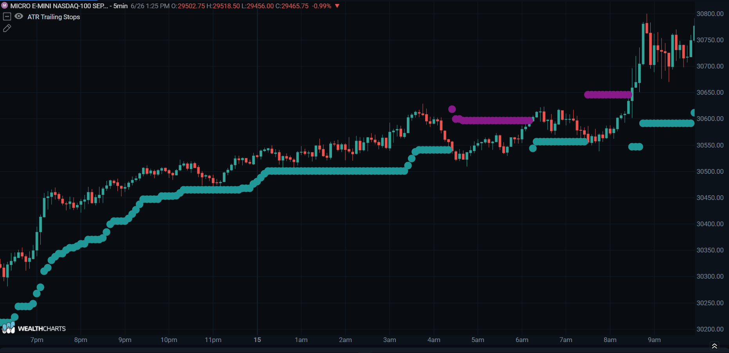Click the 30500.00 price axis label

(x=710, y=171)
